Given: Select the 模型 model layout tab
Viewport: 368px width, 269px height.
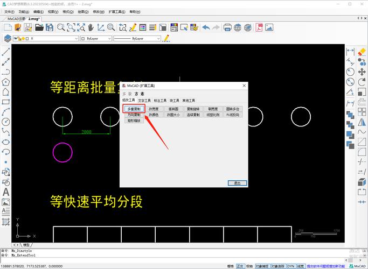Looking at the screenshot, I should (x=26, y=245).
